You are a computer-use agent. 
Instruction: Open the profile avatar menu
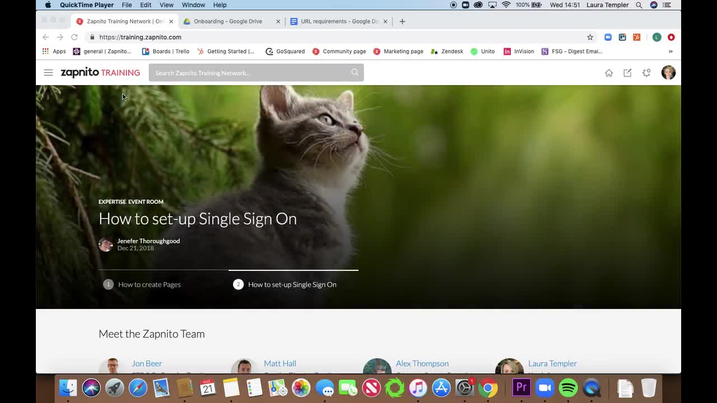668,72
